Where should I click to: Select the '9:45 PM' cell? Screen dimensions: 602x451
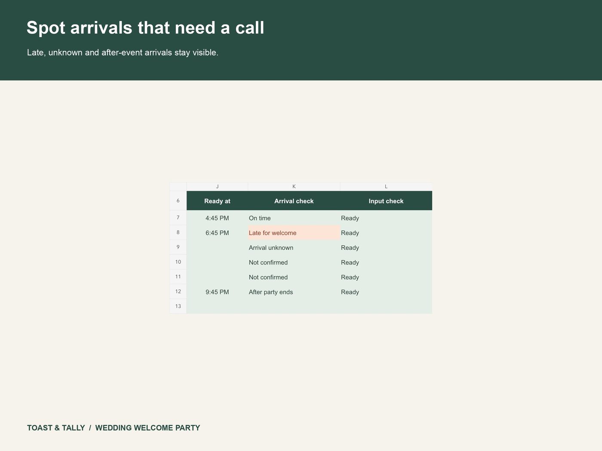pos(217,292)
